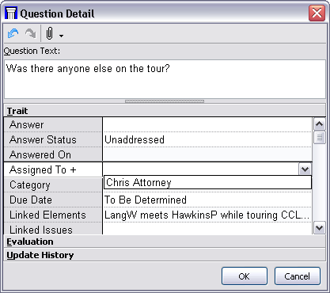The width and height of the screenshot is (330, 293).
Task: Open the attachment dropdown arrow
Action: click(x=61, y=36)
